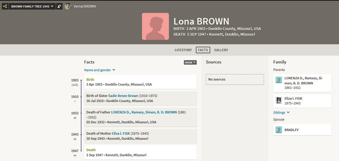339x161 pixels.
Task: Open the Eliza l. FISK mother link
Action: [x=121, y=133]
